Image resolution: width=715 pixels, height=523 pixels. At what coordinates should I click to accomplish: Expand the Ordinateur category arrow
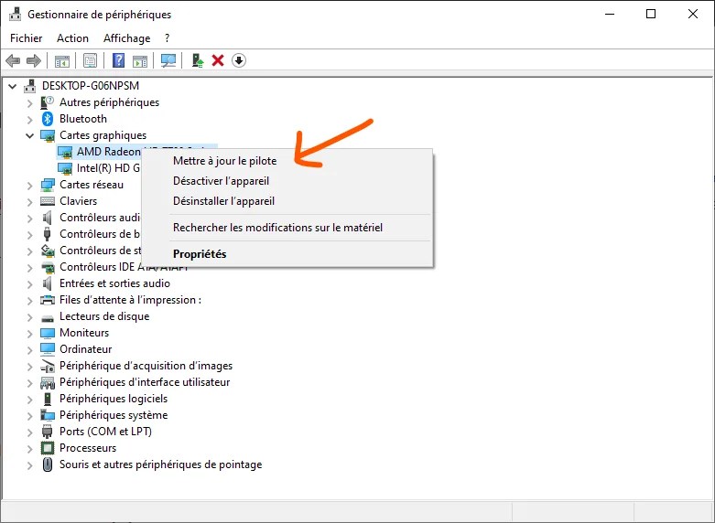tap(29, 350)
